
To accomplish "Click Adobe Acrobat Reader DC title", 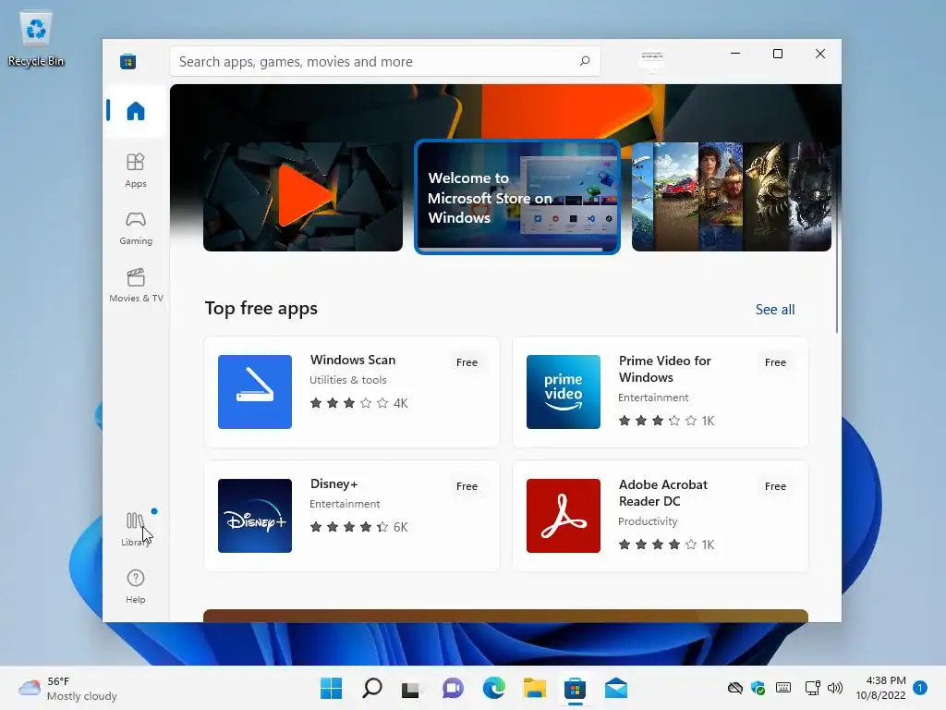I will pyautogui.click(x=663, y=493).
